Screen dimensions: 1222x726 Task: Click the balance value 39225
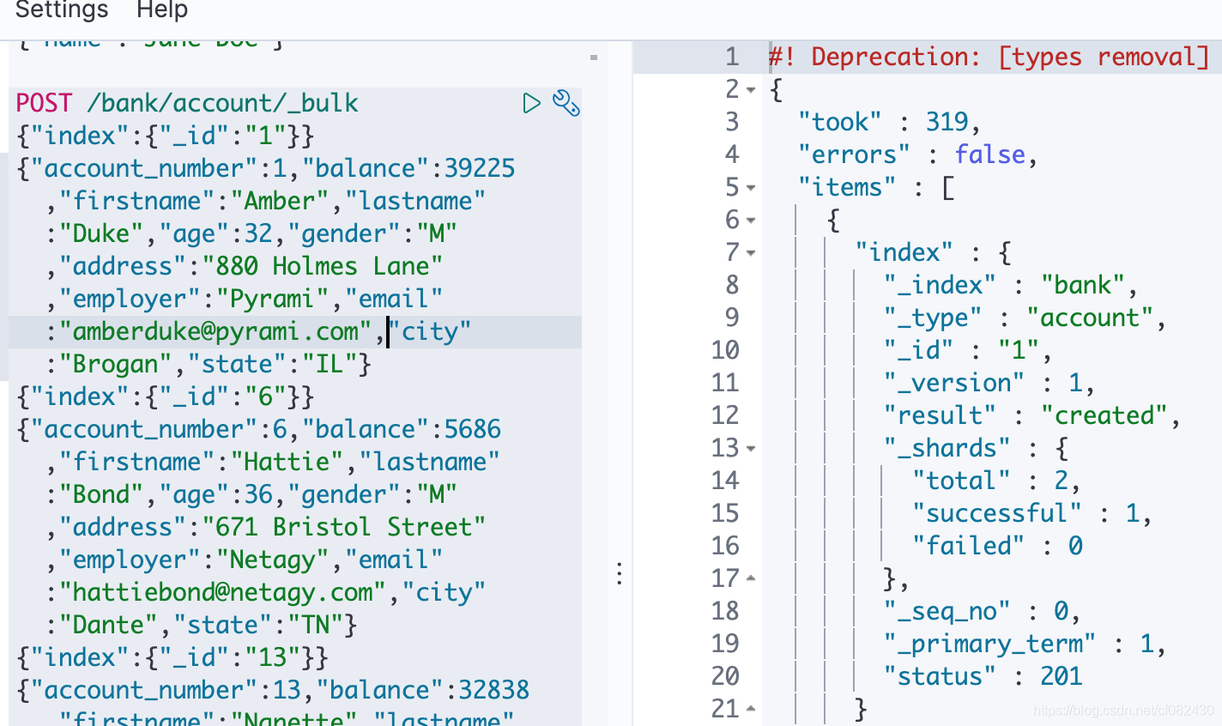(480, 168)
